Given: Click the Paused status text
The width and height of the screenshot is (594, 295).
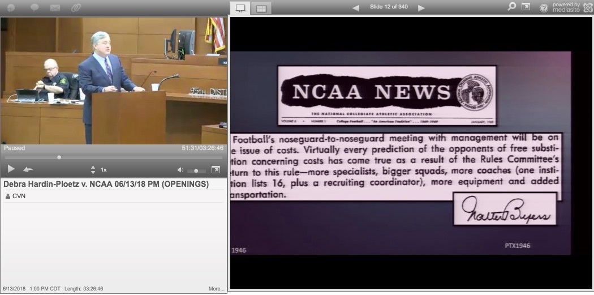Looking at the screenshot, I should coord(14,148).
